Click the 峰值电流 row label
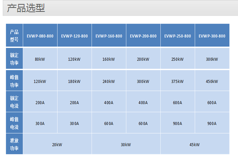 (14, 123)
